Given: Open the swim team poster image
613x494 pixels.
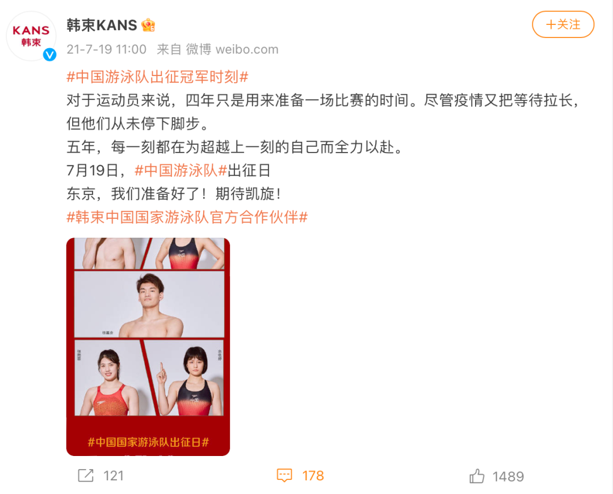Looking at the screenshot, I should click(148, 347).
